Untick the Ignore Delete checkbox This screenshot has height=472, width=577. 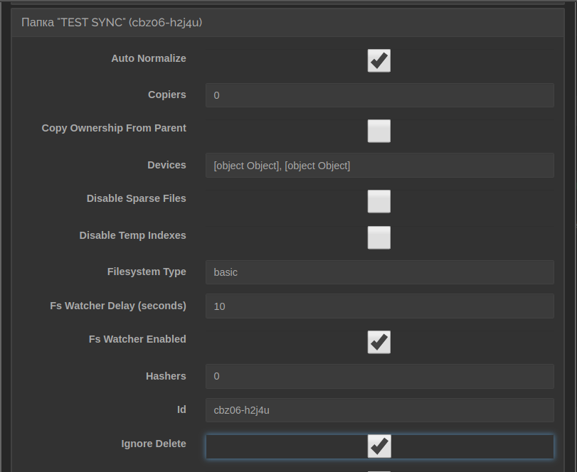379,446
